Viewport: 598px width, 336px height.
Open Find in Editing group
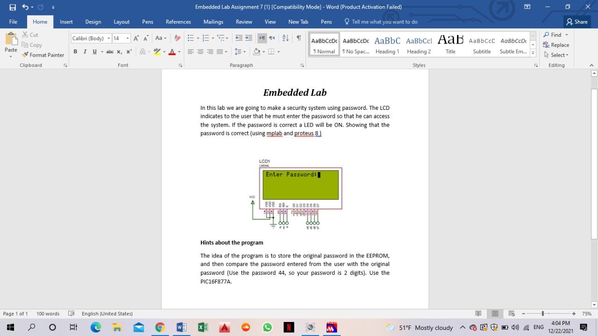552,35
